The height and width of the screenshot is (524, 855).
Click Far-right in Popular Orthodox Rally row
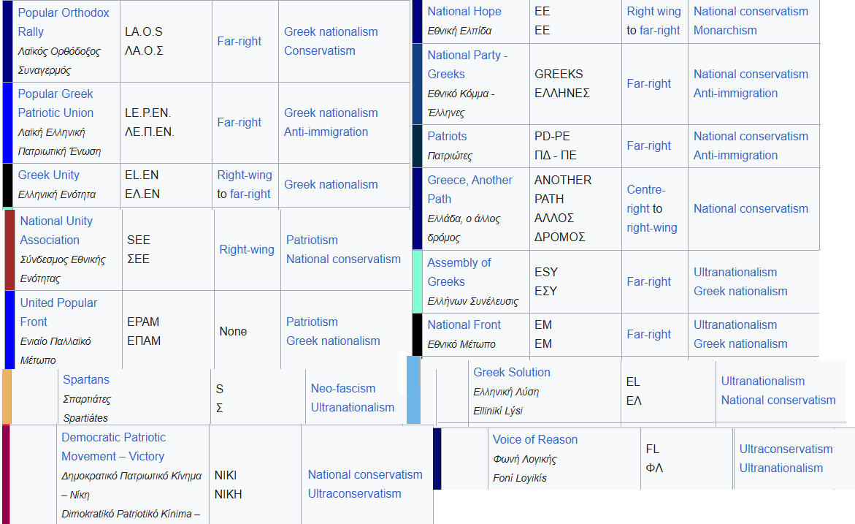pyautogui.click(x=239, y=41)
